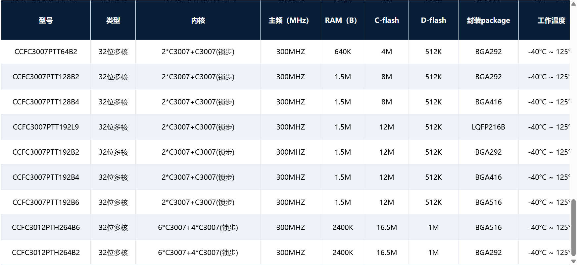Click 2400K in CCFC3012PTH264B6 row

(343, 228)
